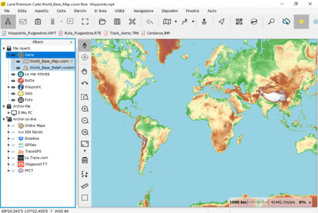Image resolution: width=318 pixels, height=213 pixels.
Task: Open dropdown arrow next to route icon
Action: pyautogui.click(x=193, y=21)
